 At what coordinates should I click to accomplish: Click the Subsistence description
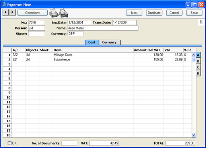[x=93, y=60]
